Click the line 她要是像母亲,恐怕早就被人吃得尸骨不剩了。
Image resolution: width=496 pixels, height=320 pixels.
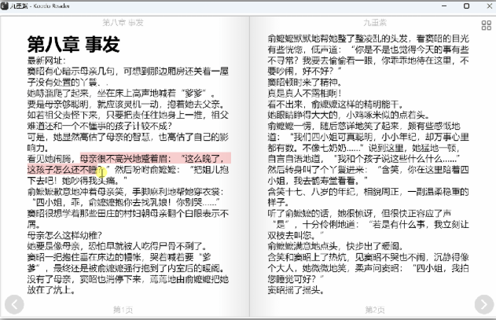[117, 246]
